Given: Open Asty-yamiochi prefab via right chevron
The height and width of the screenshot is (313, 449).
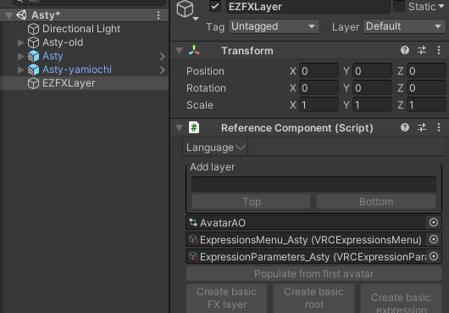Looking at the screenshot, I should [163, 70].
